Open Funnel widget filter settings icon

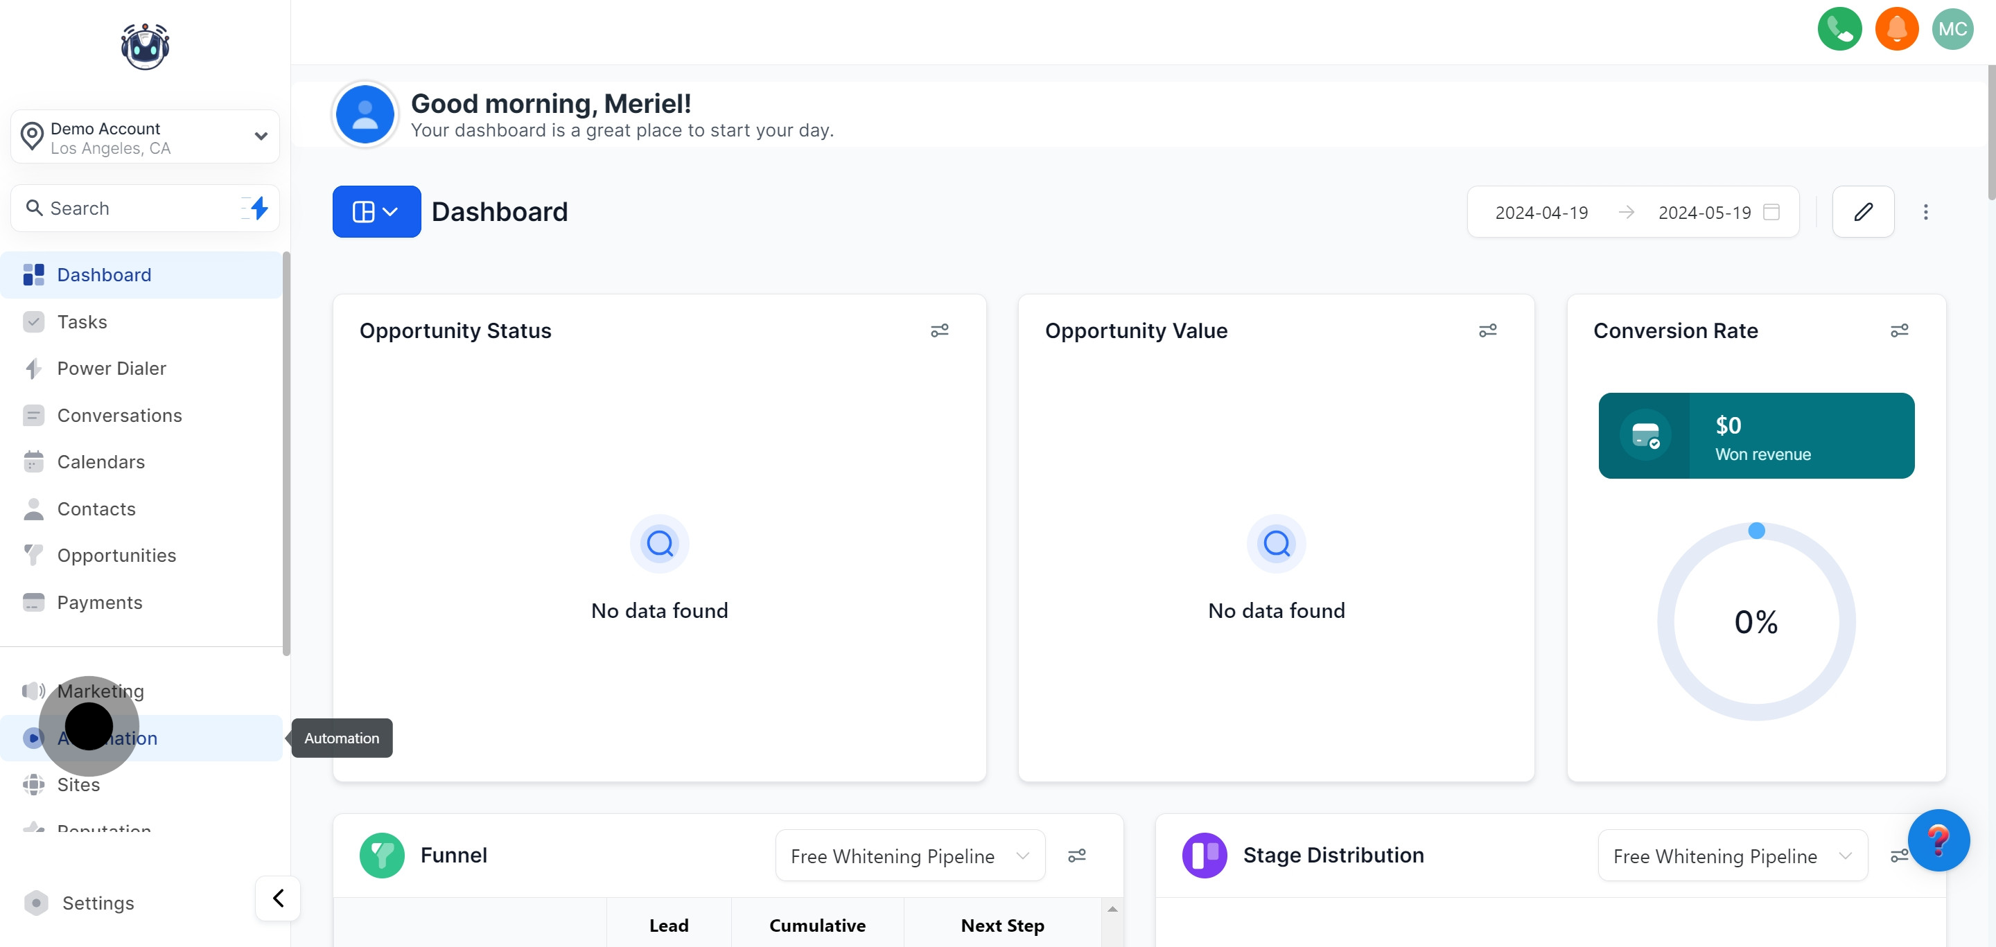[1076, 856]
